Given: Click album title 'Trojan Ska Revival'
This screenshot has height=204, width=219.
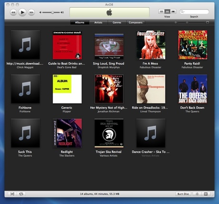Looking at the screenshot, I should point(109,152).
